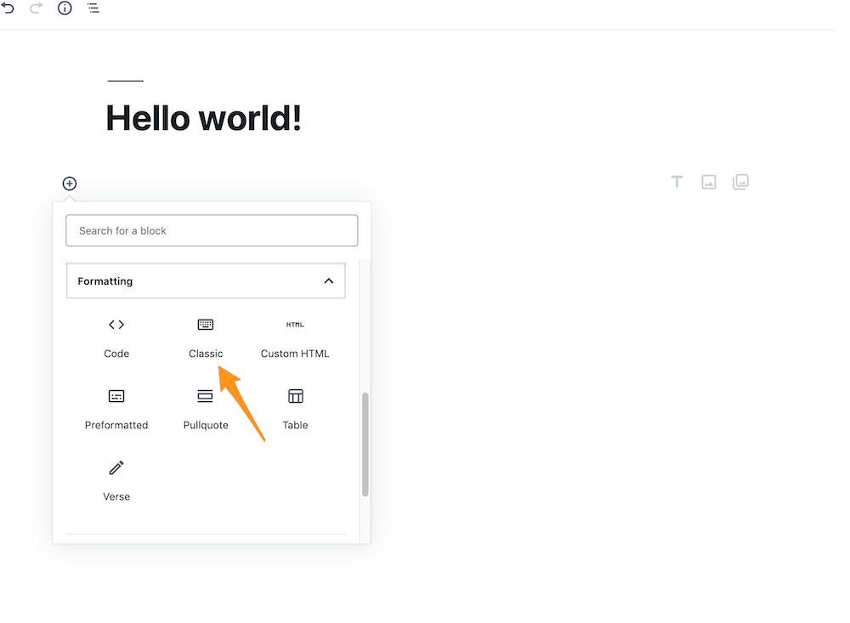
Task: Collapse the Formatting block category
Action: pyautogui.click(x=329, y=280)
